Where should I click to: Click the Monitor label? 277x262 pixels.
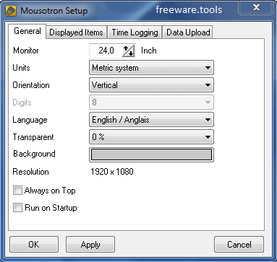26,51
